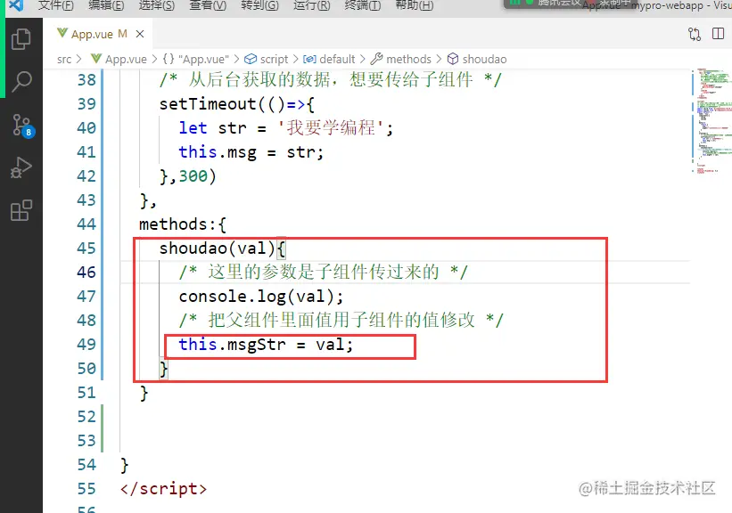
Task: Open Source Control showing 8 pending changes
Action: click(21, 126)
